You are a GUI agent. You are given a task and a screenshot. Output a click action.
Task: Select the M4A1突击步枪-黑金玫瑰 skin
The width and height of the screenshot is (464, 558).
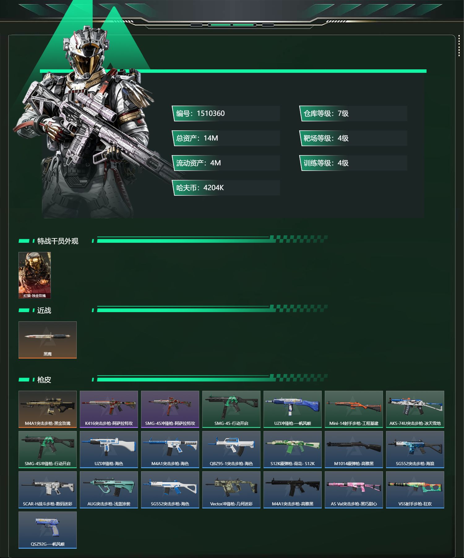[48, 409]
